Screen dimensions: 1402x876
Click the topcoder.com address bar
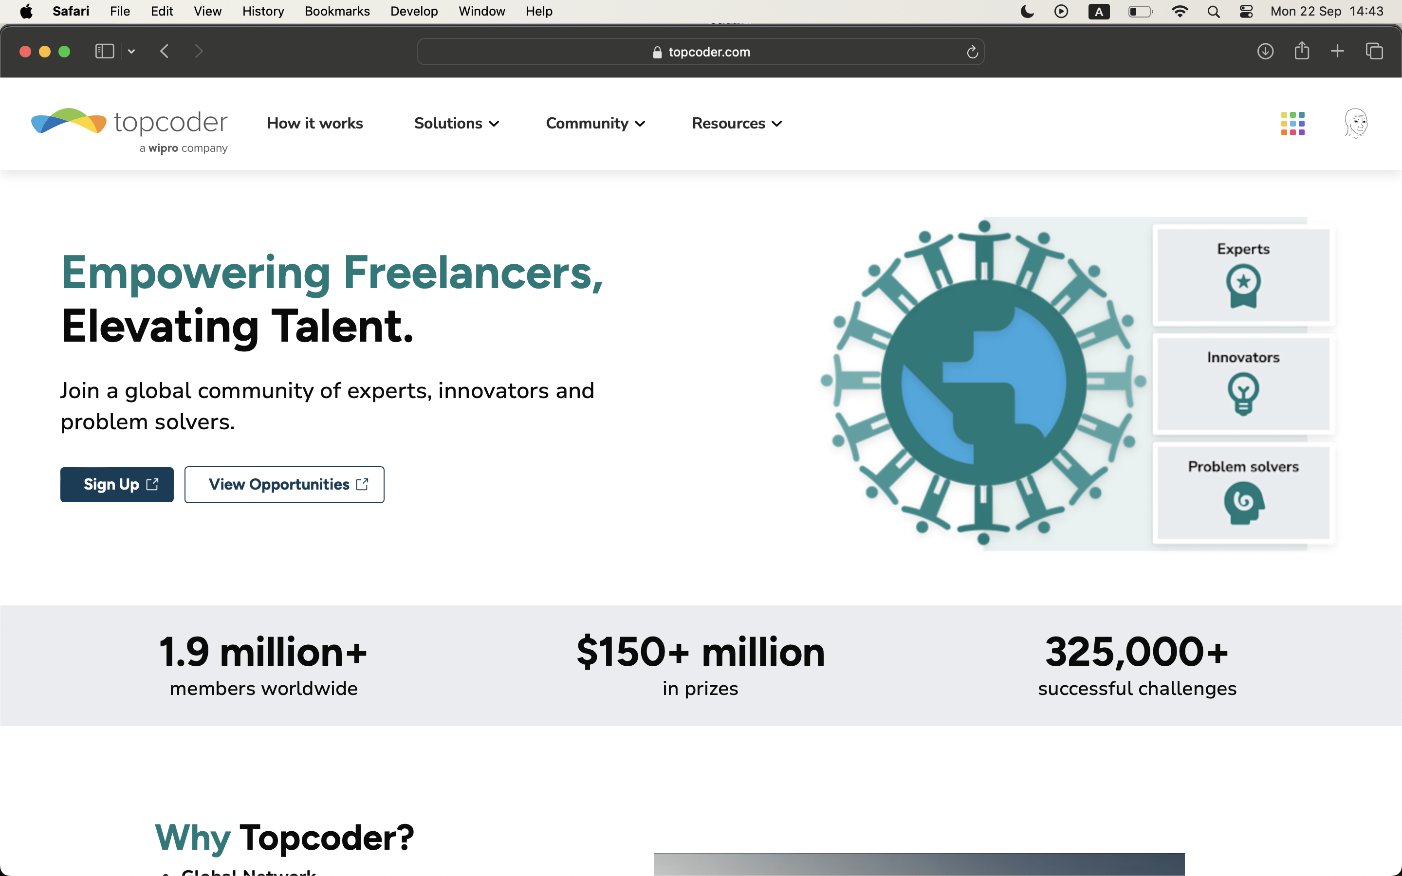(701, 52)
